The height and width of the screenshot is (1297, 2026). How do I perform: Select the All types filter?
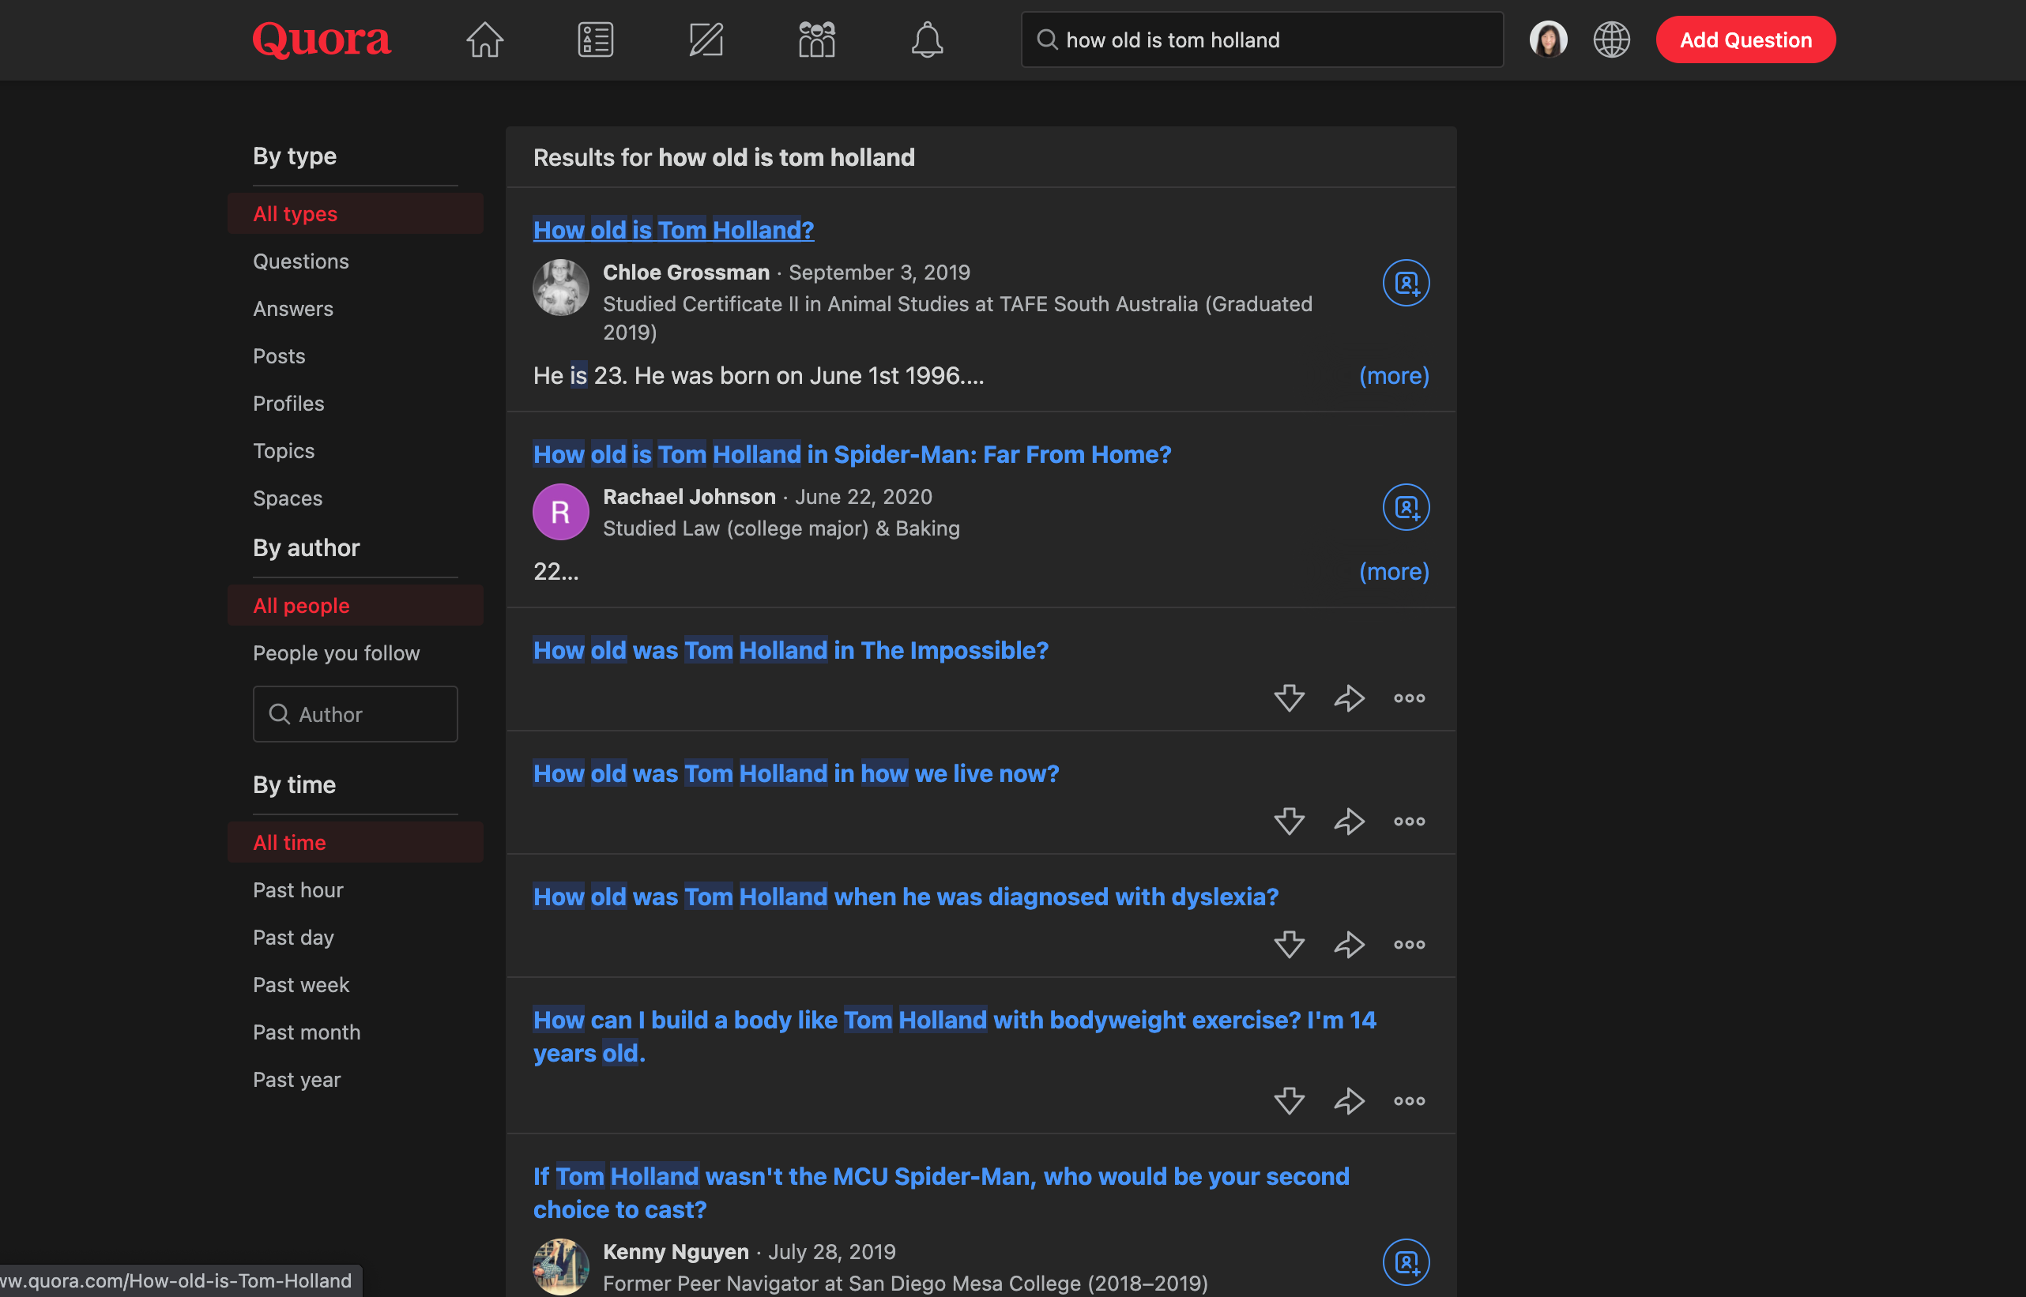pos(295,213)
